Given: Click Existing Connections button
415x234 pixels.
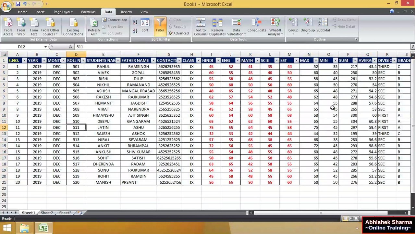Looking at the screenshot, I should click(73, 27).
